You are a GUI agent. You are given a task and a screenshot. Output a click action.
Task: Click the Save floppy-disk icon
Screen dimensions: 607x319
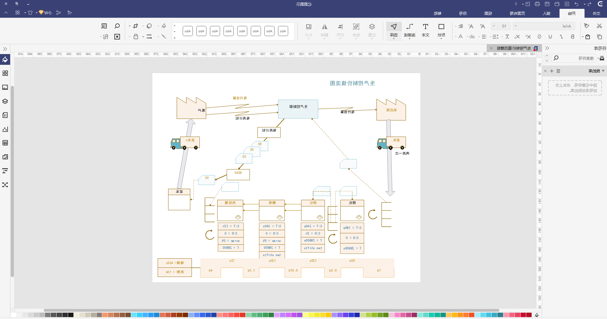[x=547, y=4]
